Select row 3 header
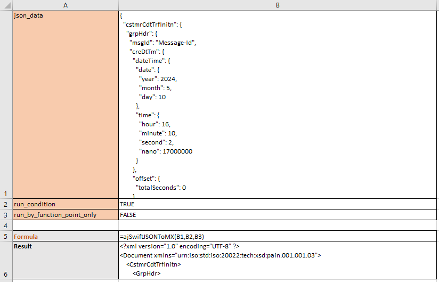This screenshot has width=439, height=282. coord(5,215)
